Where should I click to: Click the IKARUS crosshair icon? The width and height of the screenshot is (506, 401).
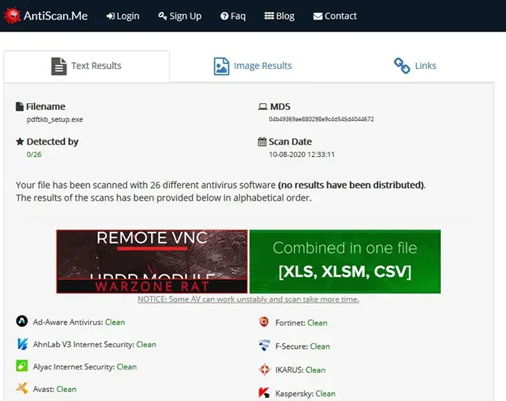265,370
